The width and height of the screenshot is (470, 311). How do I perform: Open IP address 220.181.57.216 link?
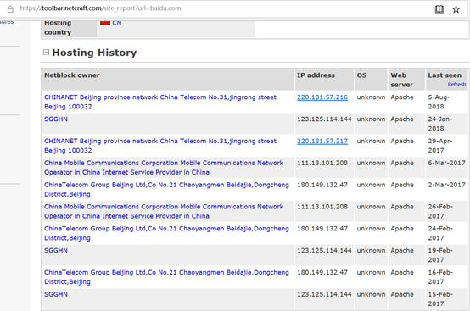[x=322, y=97]
